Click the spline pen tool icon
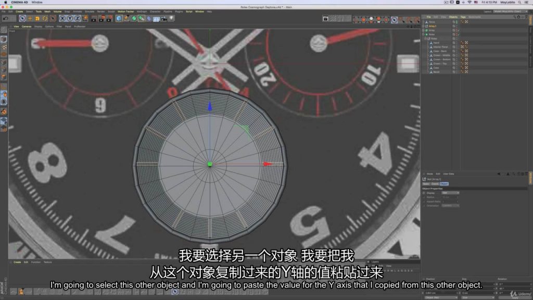Viewport: 533px width, 300px height. (126, 18)
